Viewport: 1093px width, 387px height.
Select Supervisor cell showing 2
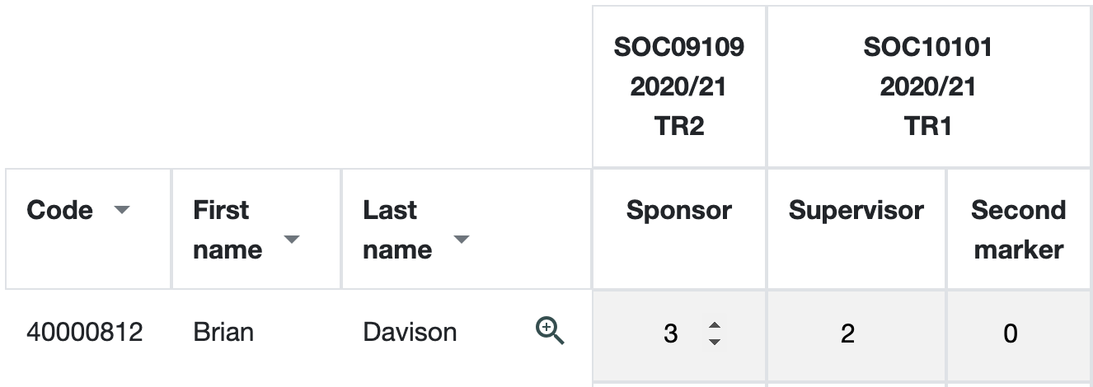click(x=856, y=334)
